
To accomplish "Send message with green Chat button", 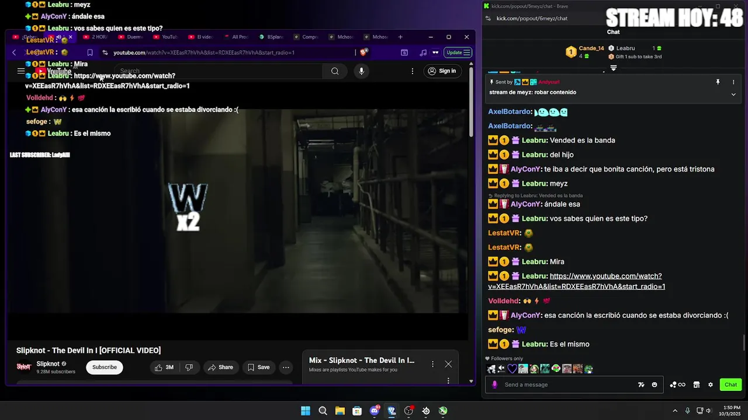I will click(x=731, y=384).
